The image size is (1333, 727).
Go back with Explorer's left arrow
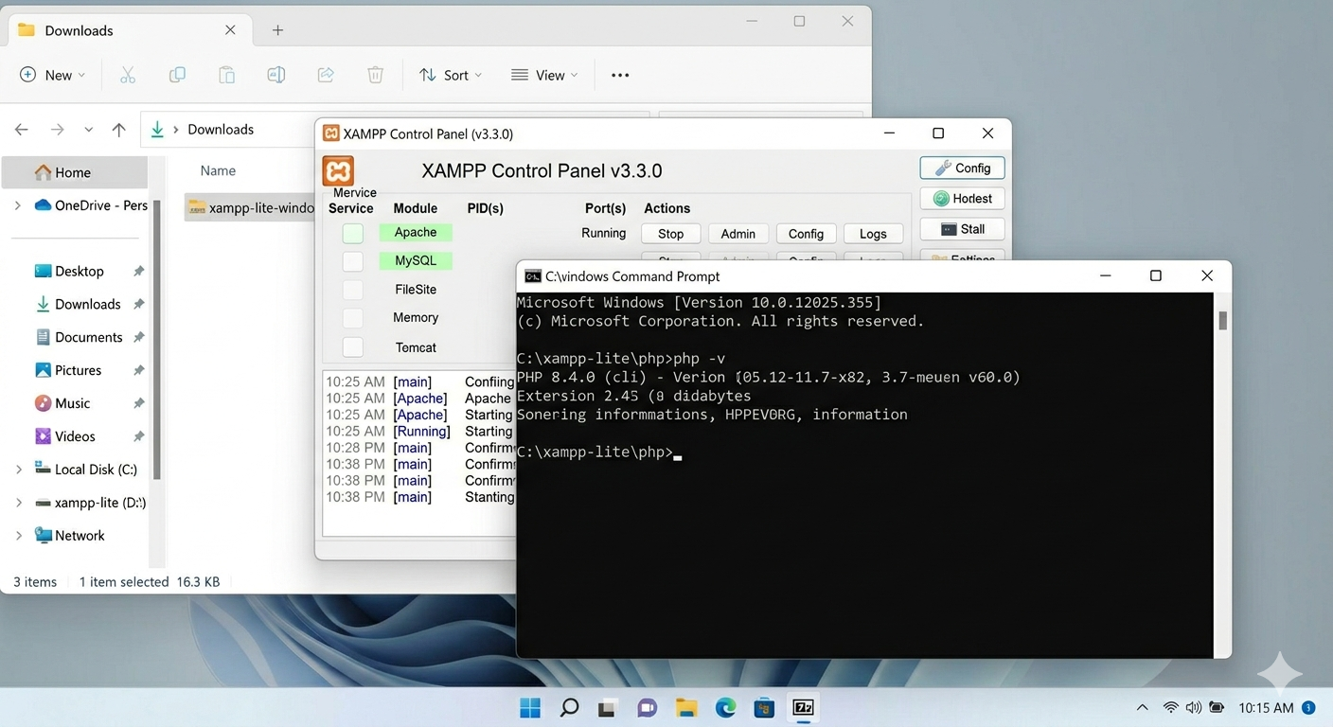(x=22, y=130)
